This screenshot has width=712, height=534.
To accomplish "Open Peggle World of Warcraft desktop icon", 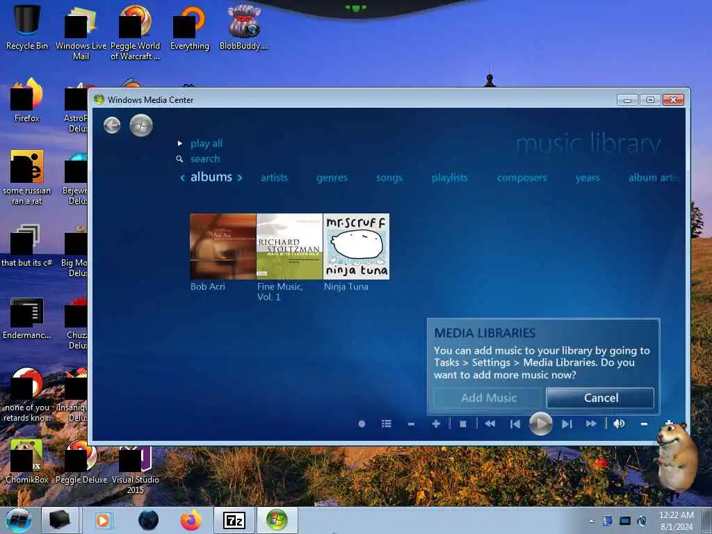I will [136, 33].
